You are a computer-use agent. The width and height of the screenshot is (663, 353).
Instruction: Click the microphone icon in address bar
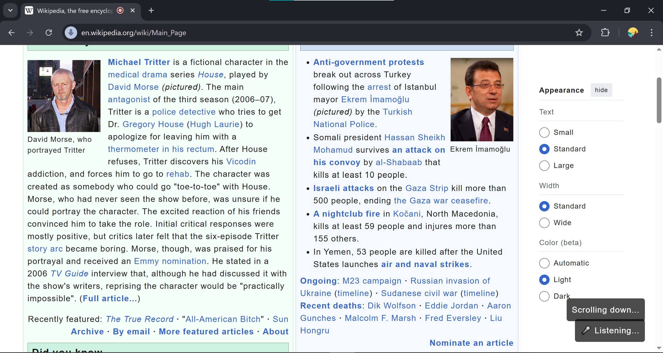(x=71, y=33)
